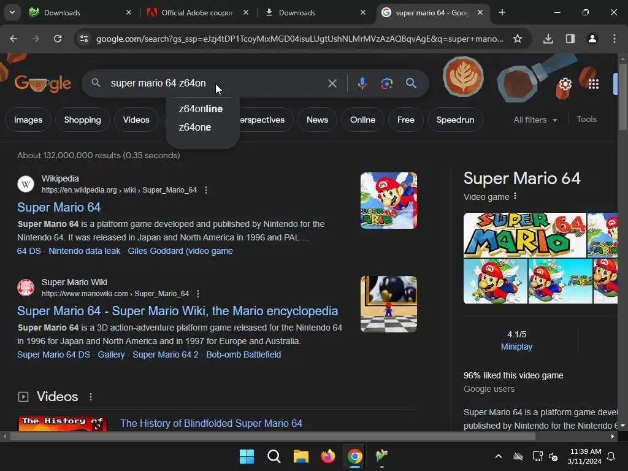Click the browser forward arrow
628x471 pixels.
pyautogui.click(x=36, y=39)
